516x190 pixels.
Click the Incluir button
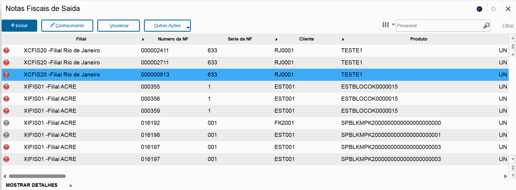pyautogui.click(x=19, y=26)
